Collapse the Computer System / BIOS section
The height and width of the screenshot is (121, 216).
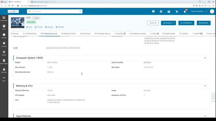coord(205,58)
